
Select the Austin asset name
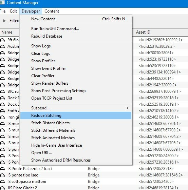13,46
